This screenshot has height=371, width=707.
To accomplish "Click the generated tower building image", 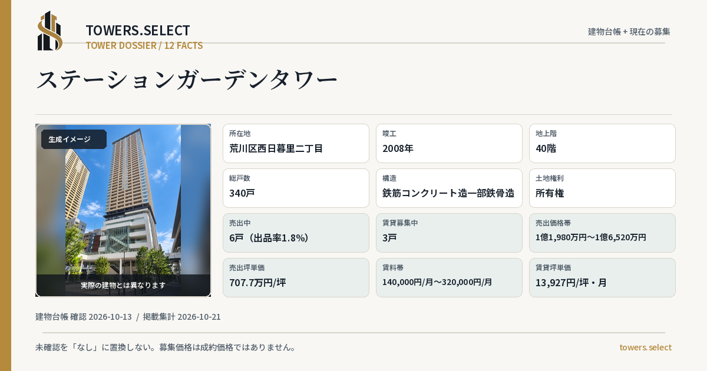I will tap(123, 210).
